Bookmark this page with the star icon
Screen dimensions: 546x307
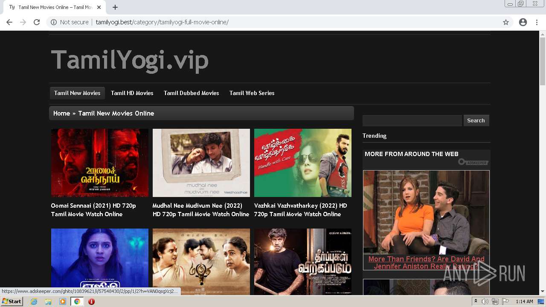506,22
